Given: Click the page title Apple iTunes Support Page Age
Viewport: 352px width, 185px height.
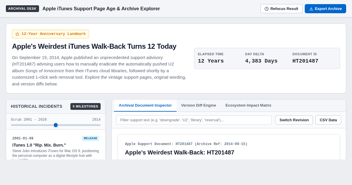Looking at the screenshot, I should 101,9.
